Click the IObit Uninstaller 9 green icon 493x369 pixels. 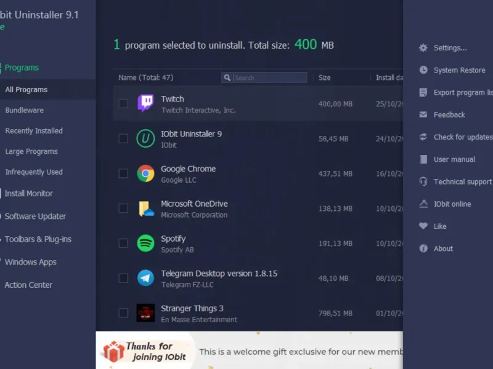click(145, 138)
